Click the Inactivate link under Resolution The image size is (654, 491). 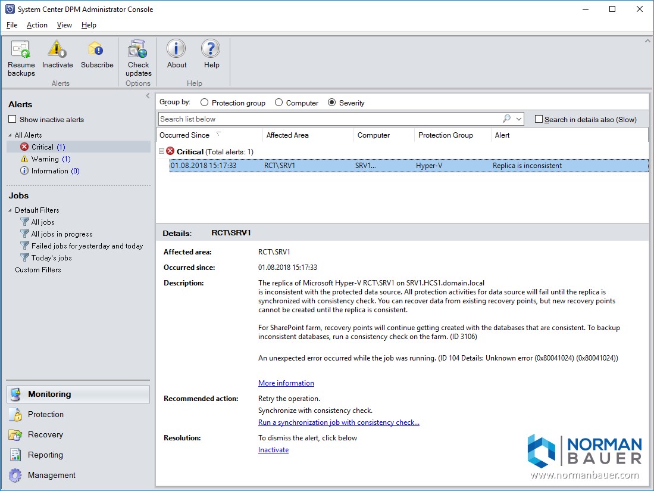tap(273, 450)
